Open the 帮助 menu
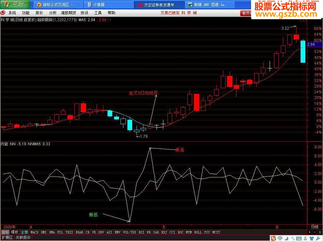Screen dimensions: 323x242 [111, 13]
